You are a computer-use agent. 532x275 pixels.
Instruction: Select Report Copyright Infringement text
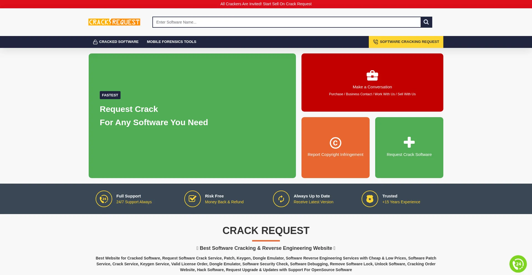pyautogui.click(x=335, y=155)
